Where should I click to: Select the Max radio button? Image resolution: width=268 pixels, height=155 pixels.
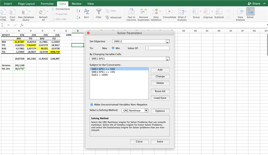(x=100, y=48)
